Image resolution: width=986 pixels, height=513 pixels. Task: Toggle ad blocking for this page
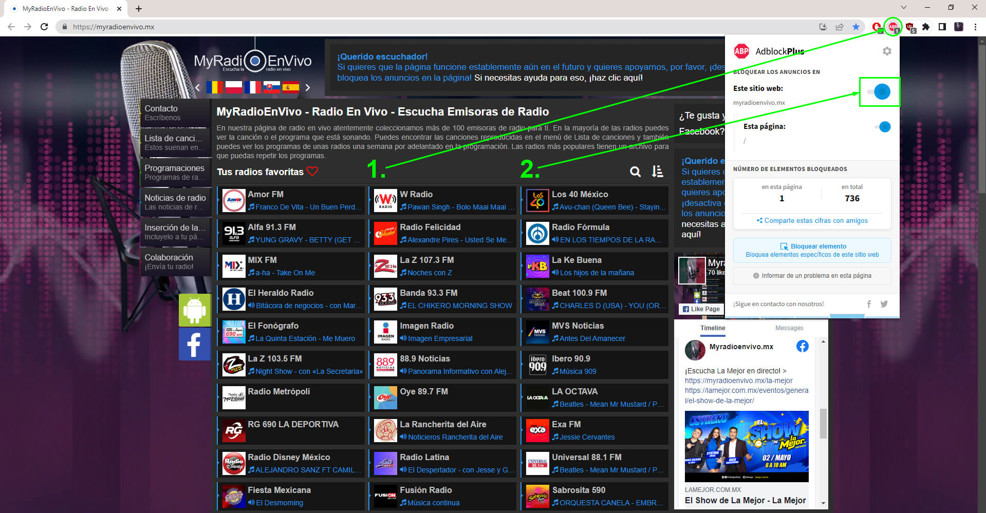[883, 127]
